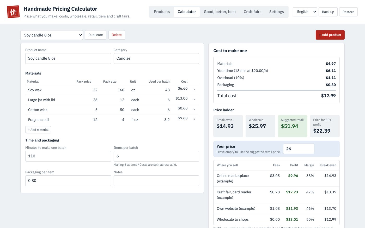Click the Price for 30% profit card

tap(325, 126)
